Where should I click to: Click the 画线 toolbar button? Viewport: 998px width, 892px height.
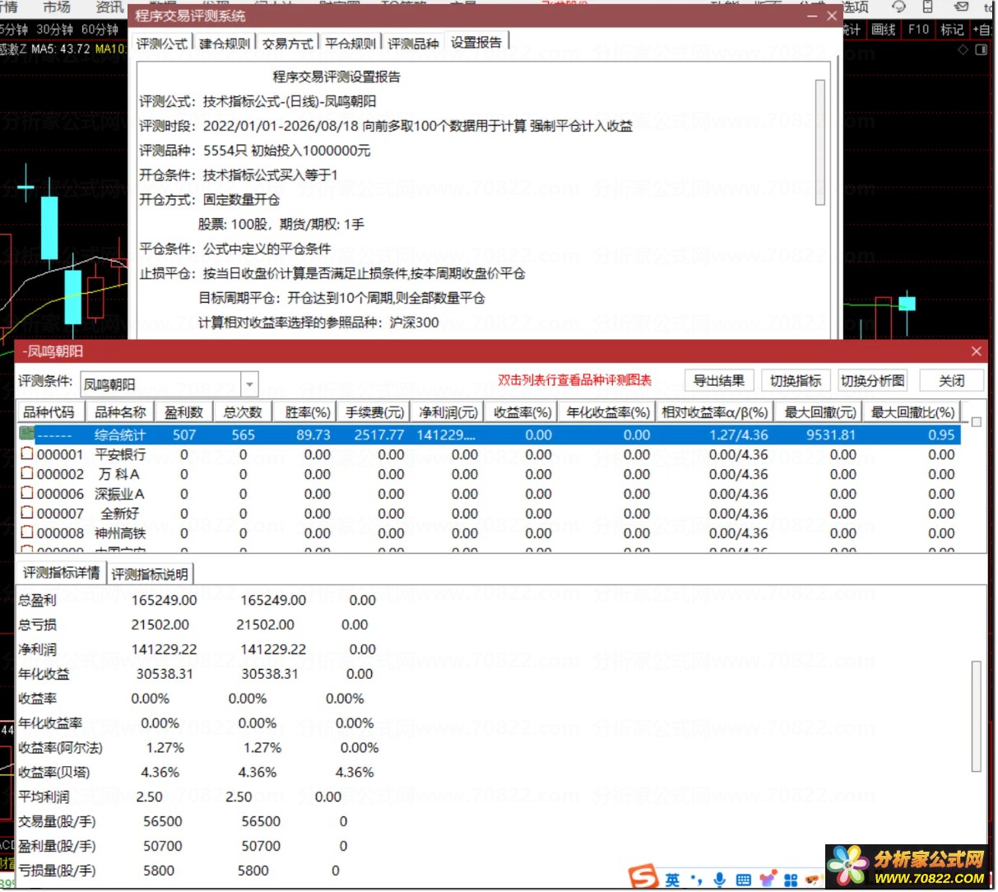point(884,30)
